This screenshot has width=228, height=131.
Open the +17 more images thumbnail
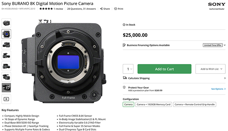(6, 88)
